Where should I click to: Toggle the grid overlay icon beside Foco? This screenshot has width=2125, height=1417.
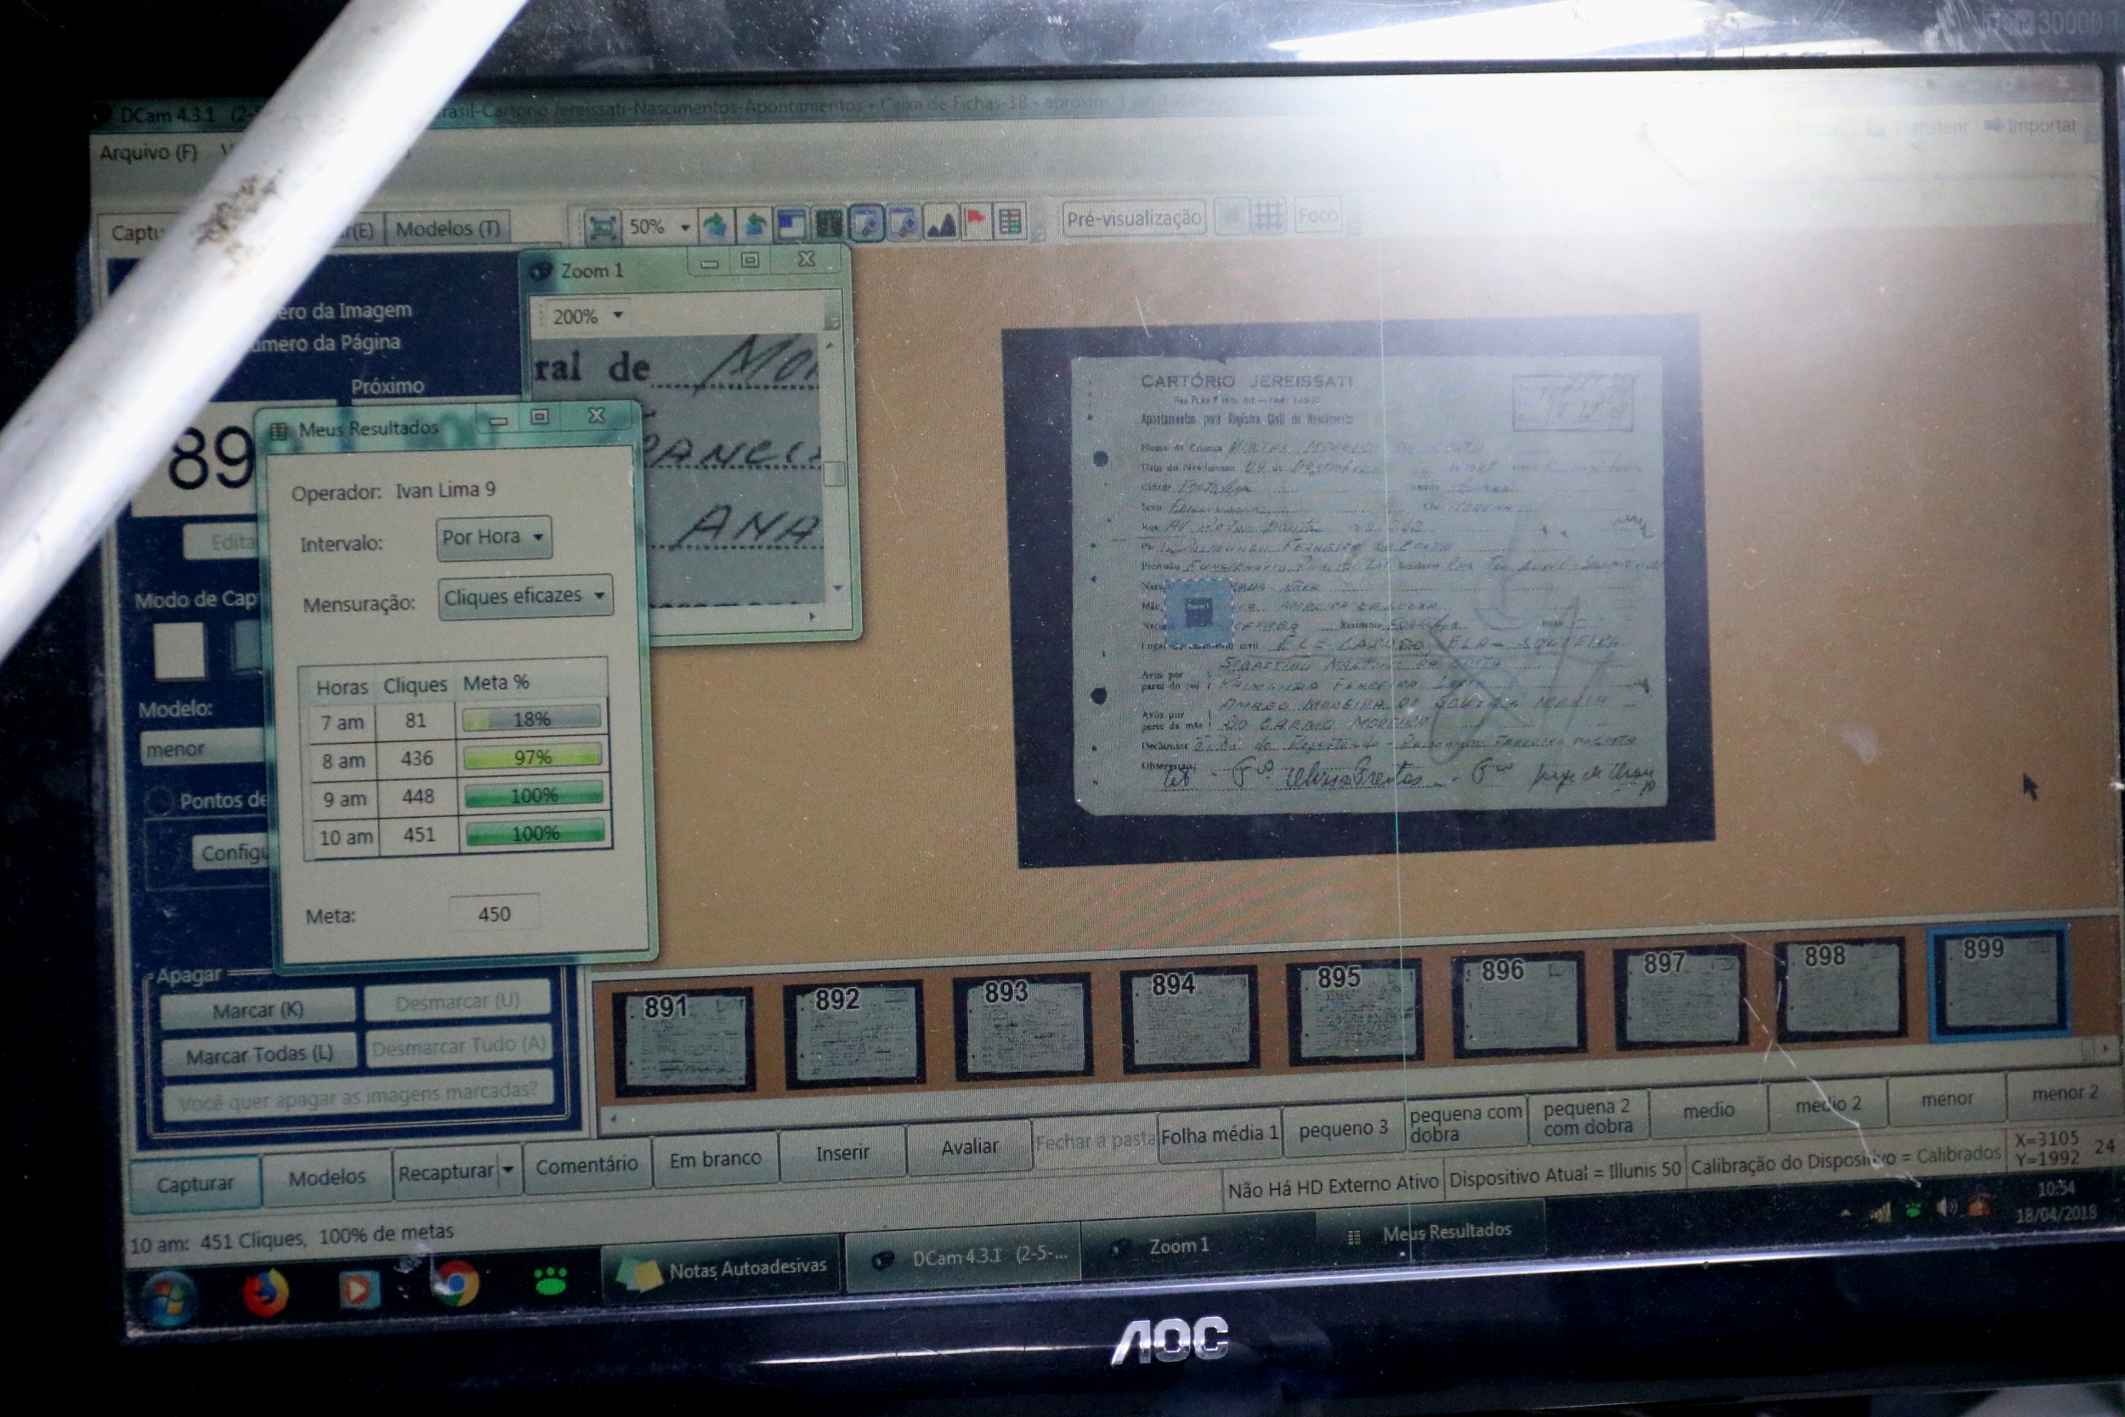[1268, 216]
